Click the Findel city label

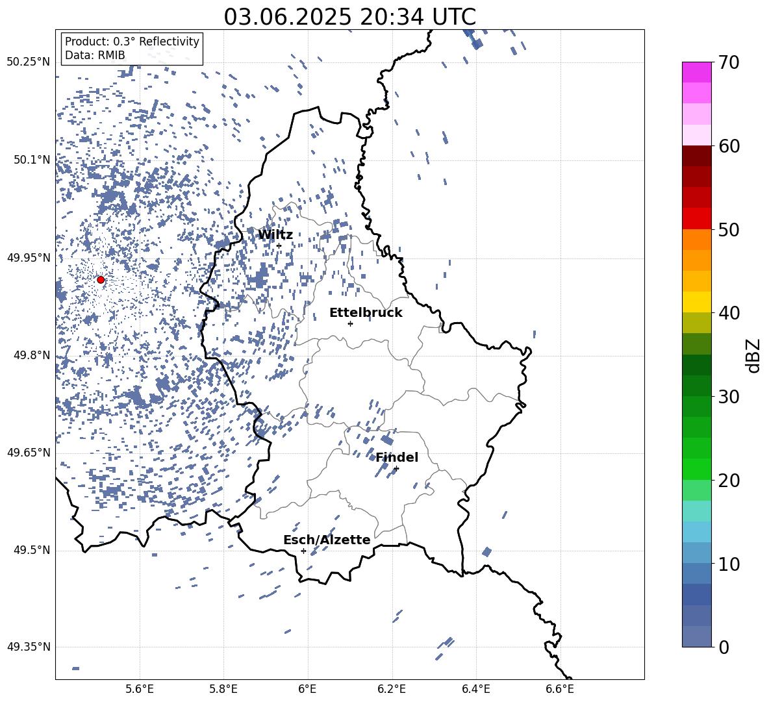pos(397,457)
